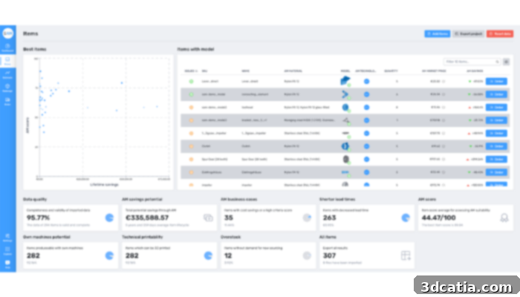The width and height of the screenshot is (520, 297).
Task: Click the AM technology icon in the toolhead row
Action: pos(366,107)
